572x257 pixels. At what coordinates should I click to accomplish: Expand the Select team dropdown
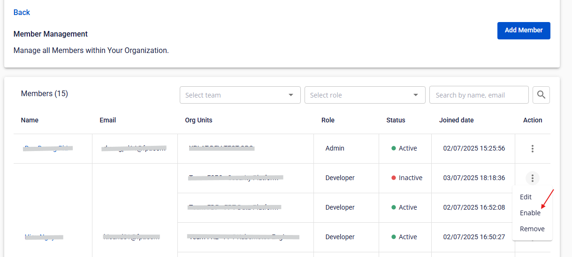coord(240,95)
